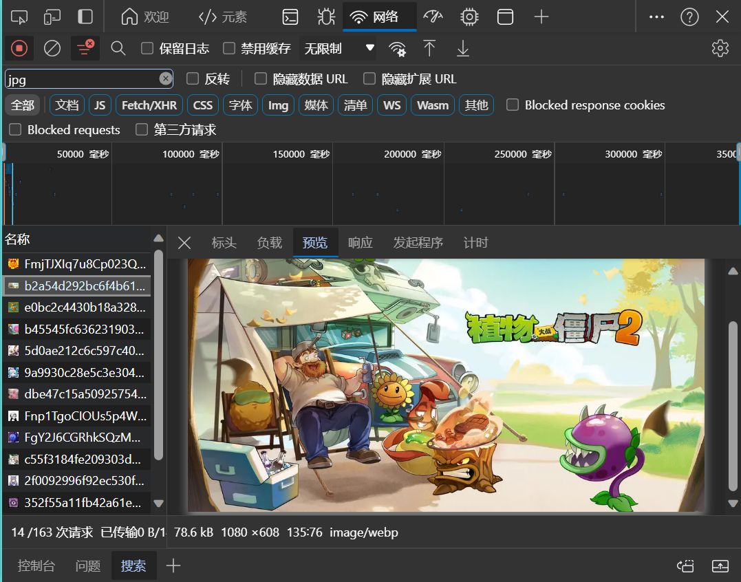741x582 pixels.
Task: Enable 保留日志 checkbox
Action: point(147,48)
